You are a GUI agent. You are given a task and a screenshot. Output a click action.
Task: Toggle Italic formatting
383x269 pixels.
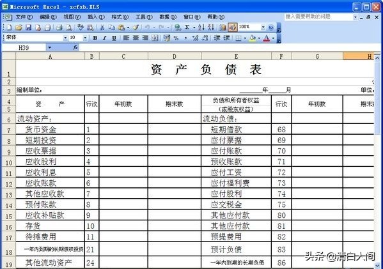[105, 38]
